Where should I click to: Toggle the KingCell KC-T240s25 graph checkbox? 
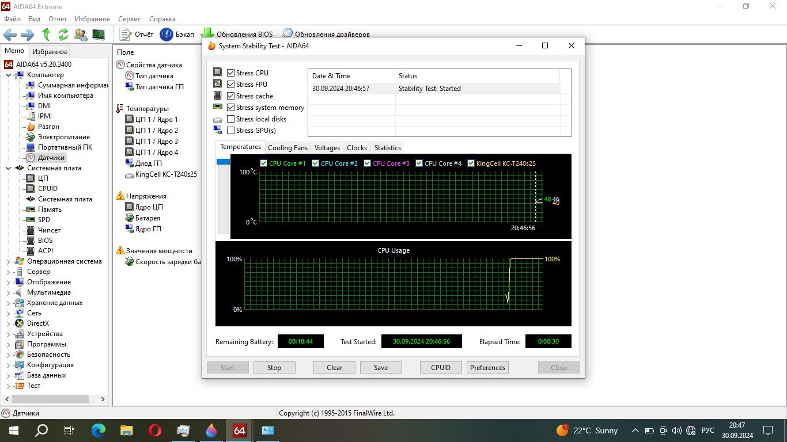click(471, 163)
